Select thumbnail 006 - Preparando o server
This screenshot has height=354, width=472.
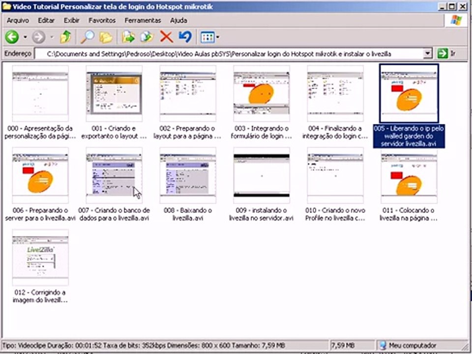point(40,176)
